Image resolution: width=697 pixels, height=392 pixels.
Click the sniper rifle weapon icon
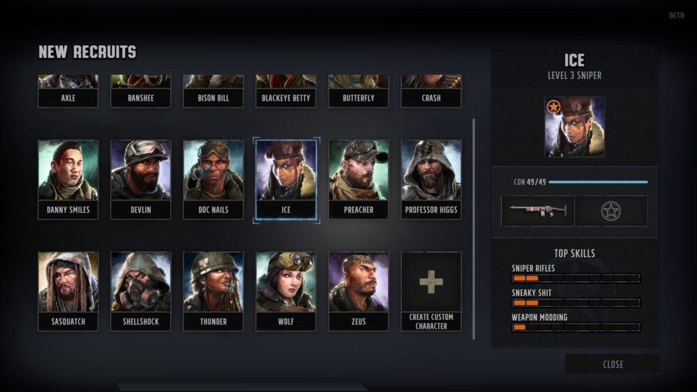click(538, 211)
